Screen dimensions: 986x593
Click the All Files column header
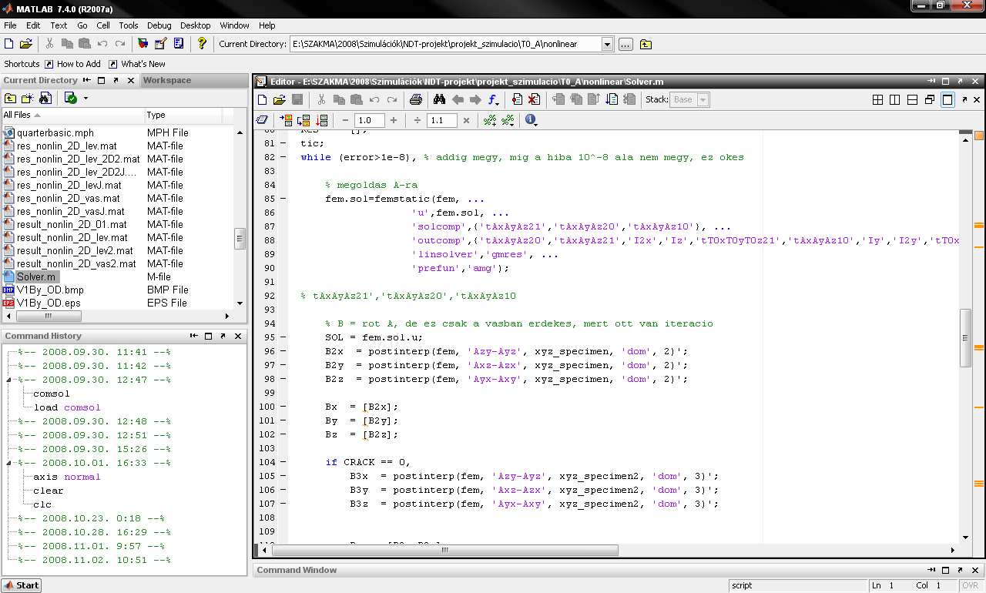tap(72, 115)
